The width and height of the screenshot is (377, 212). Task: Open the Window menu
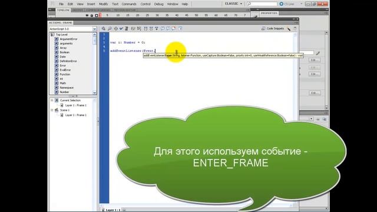(173, 4)
